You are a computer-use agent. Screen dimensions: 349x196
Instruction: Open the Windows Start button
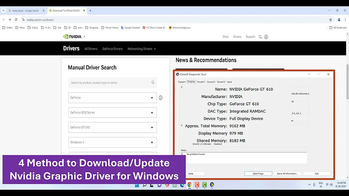pyautogui.click(x=137, y=185)
